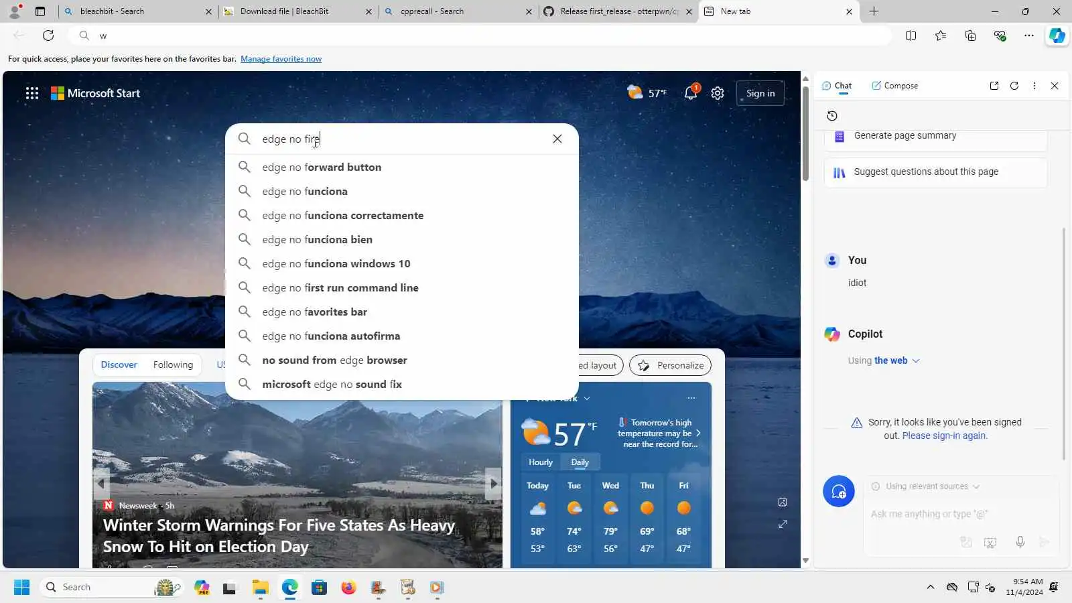Screen dimensions: 1072x603
Task: Switch to Compose tab in Copilot
Action: [x=894, y=86]
